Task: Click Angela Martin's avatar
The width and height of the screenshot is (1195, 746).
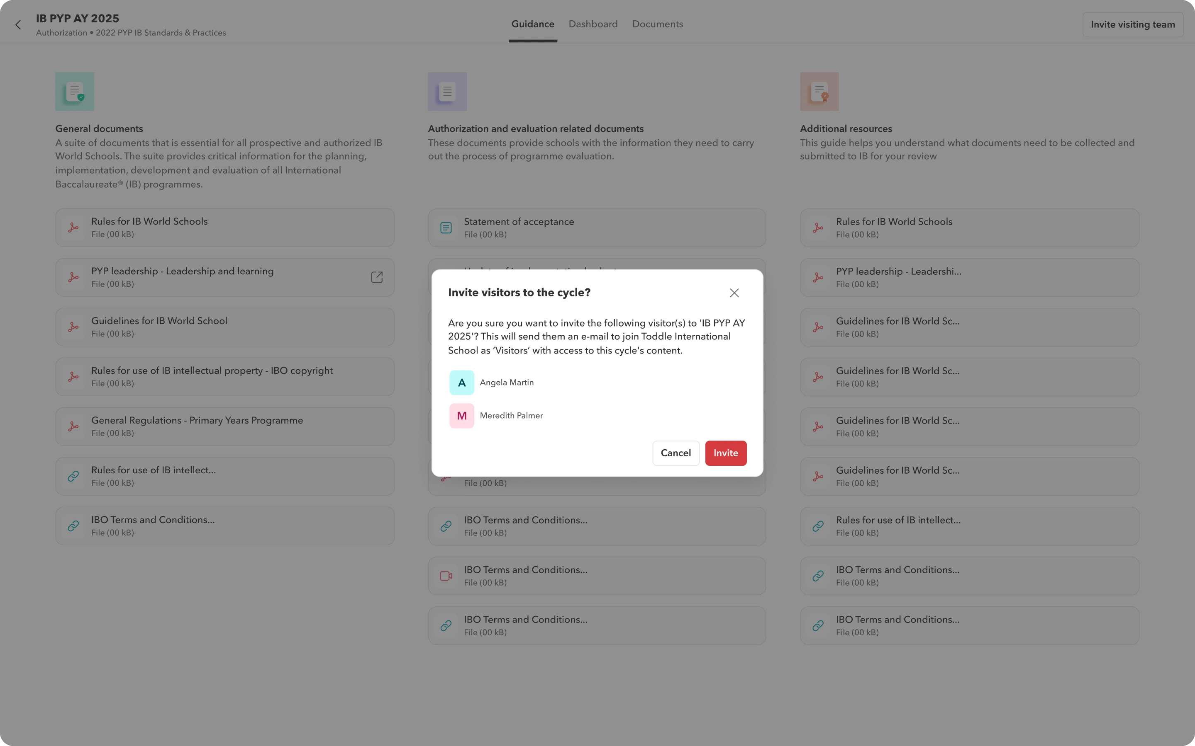Action: coord(461,382)
